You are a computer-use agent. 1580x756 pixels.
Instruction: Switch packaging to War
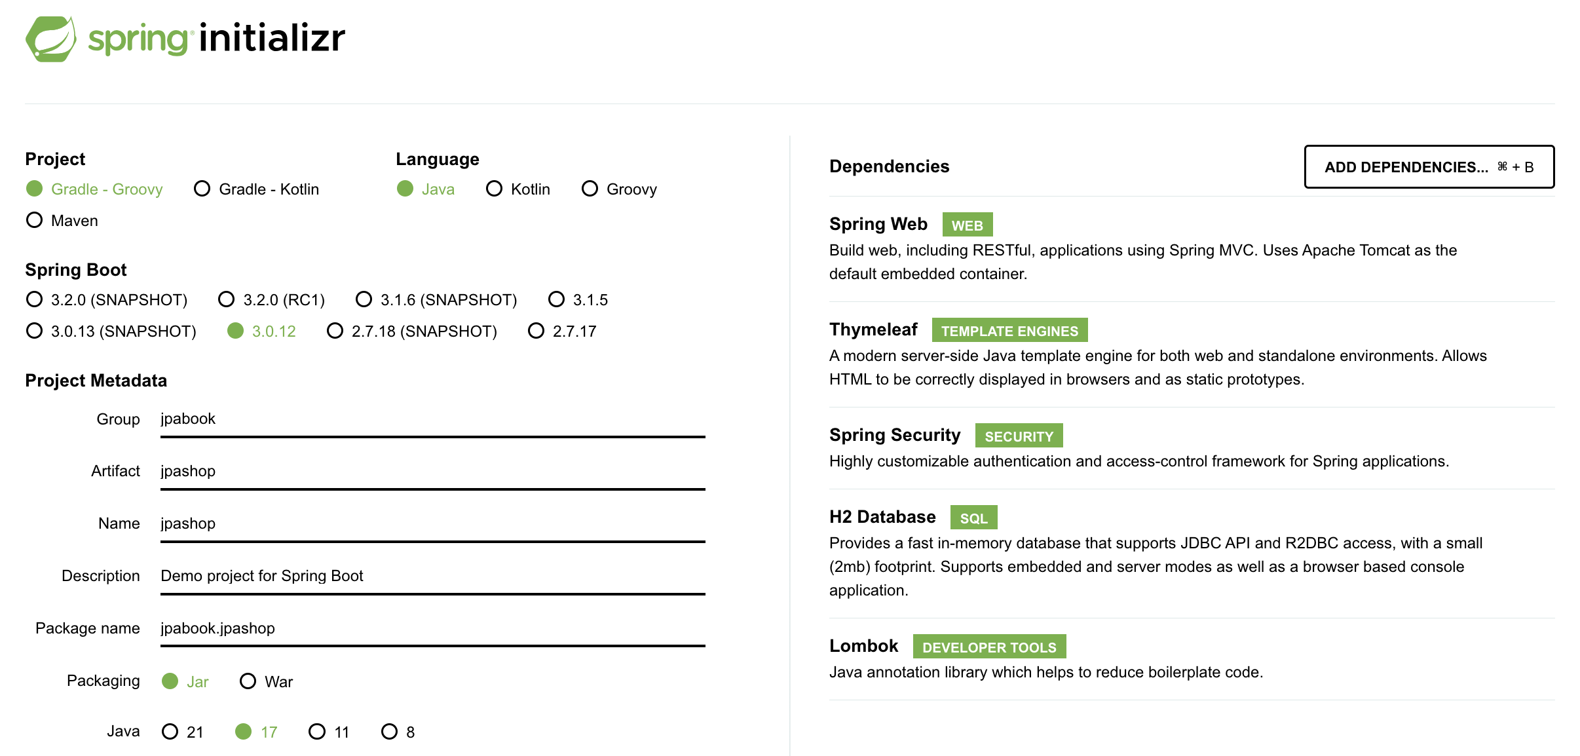click(248, 681)
